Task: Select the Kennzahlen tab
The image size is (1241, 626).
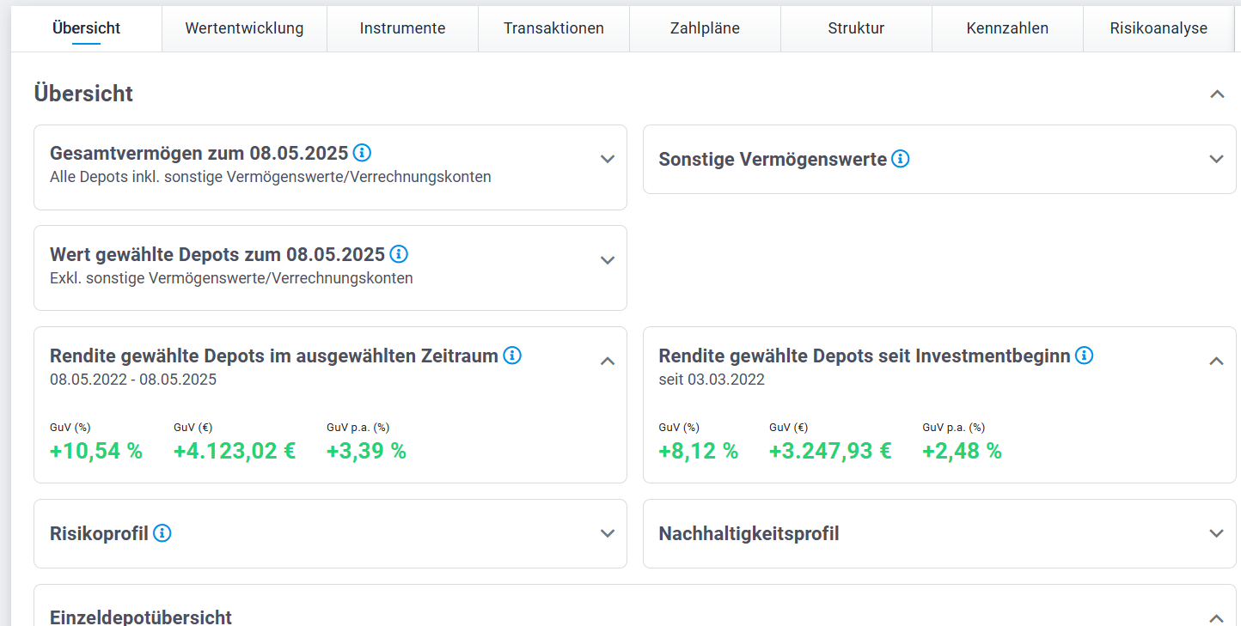Action: (x=1007, y=28)
